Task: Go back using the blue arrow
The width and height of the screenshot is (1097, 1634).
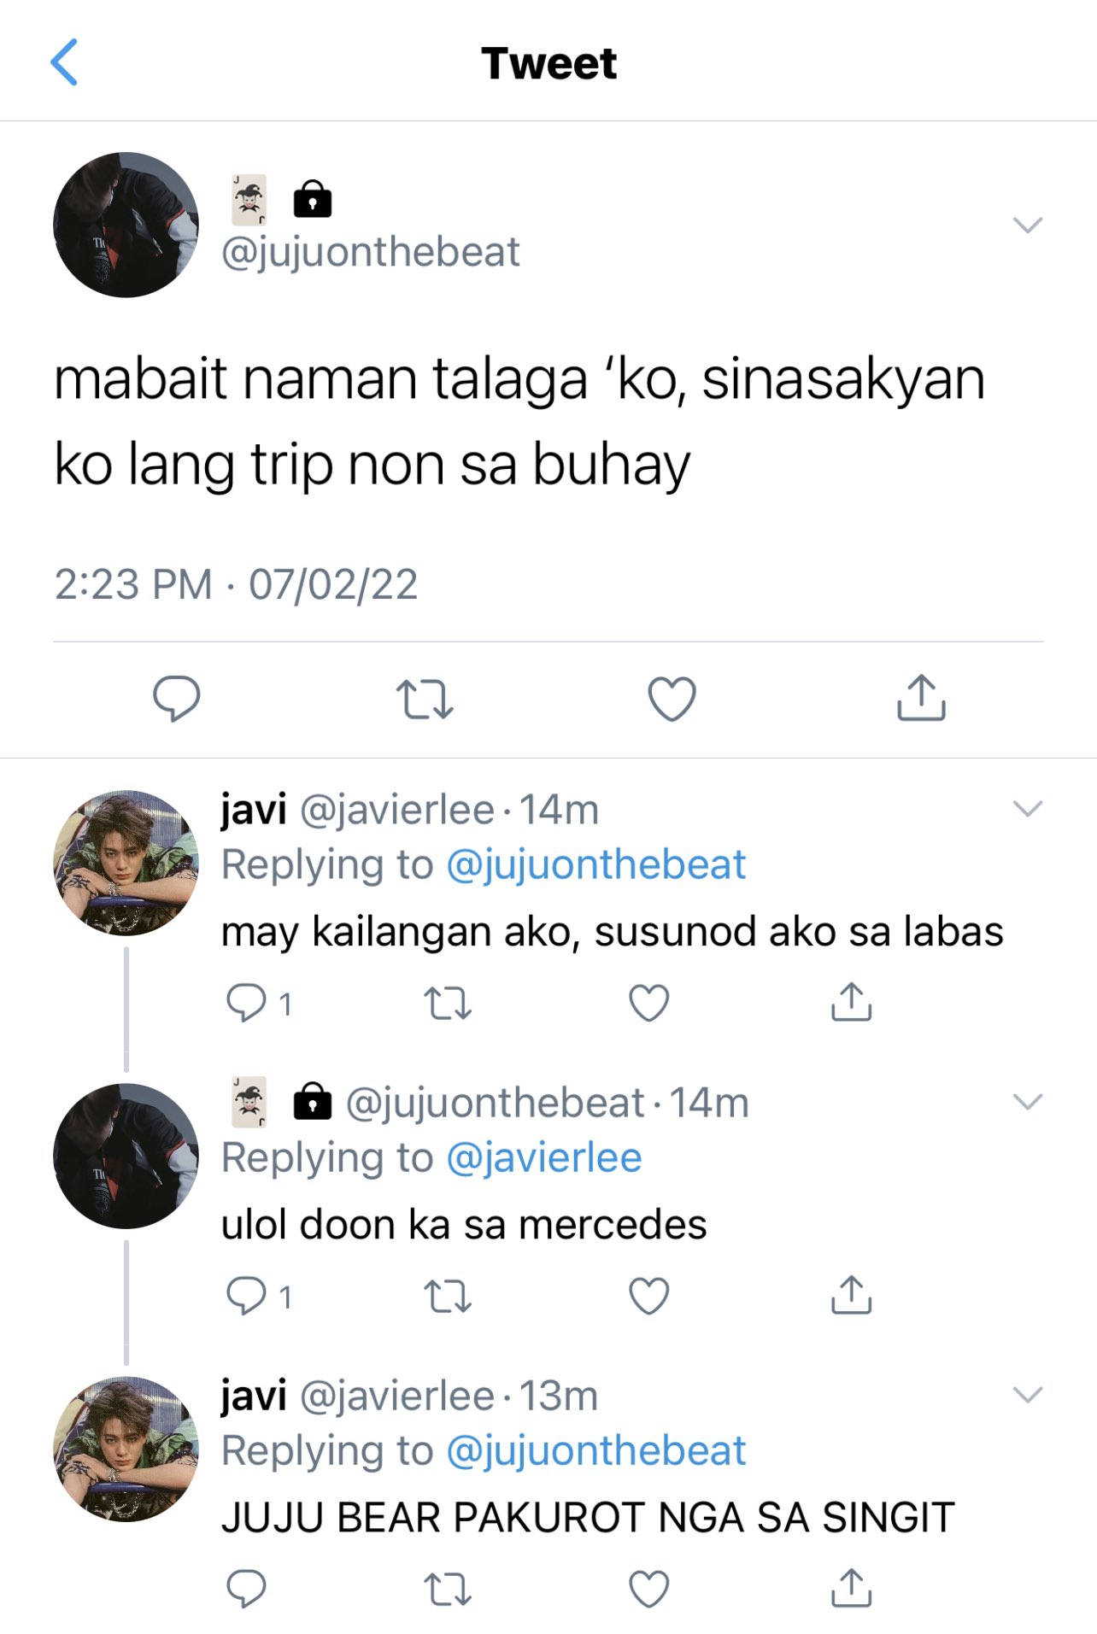Action: [x=64, y=62]
